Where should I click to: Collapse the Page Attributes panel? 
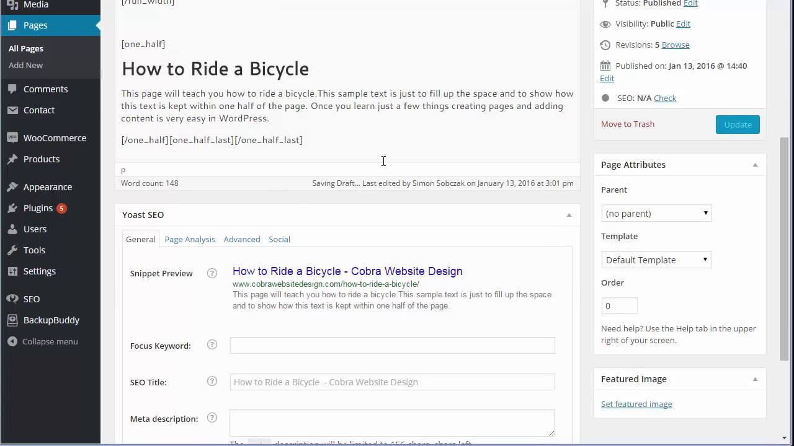[755, 164]
